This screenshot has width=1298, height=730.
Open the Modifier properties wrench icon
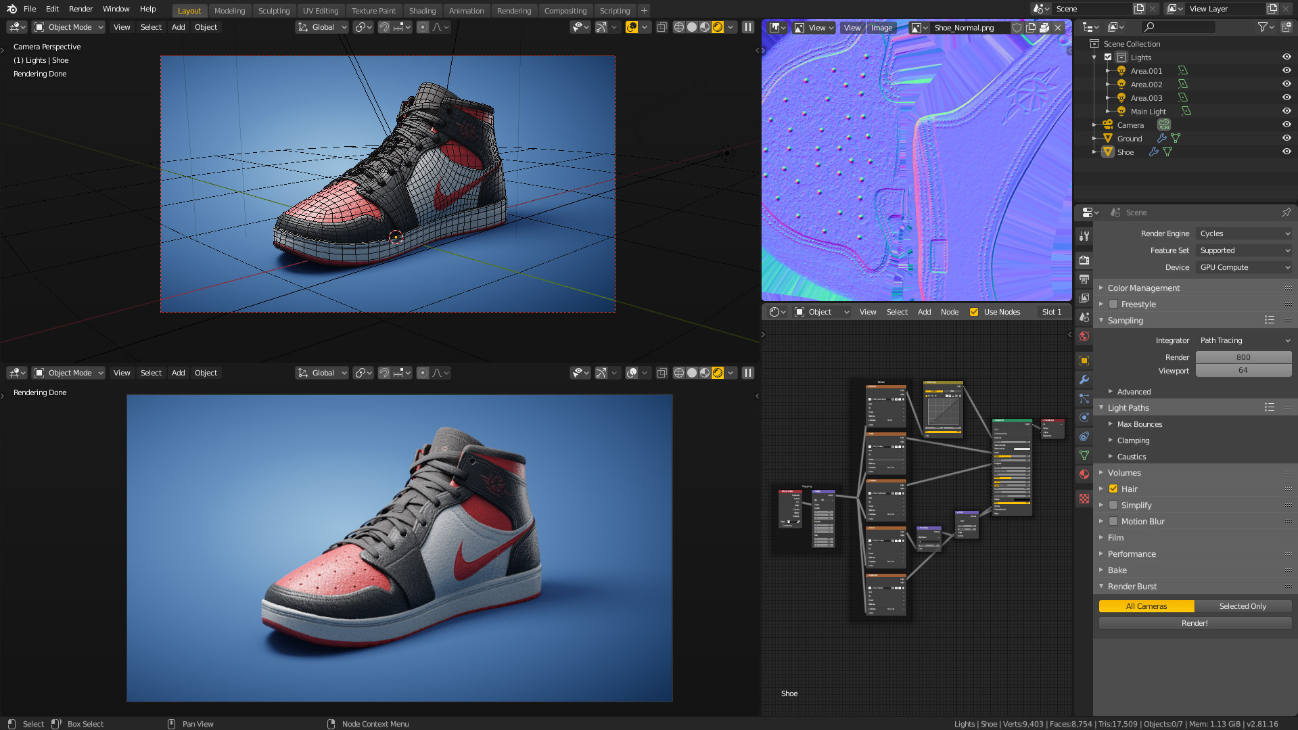pyautogui.click(x=1084, y=380)
